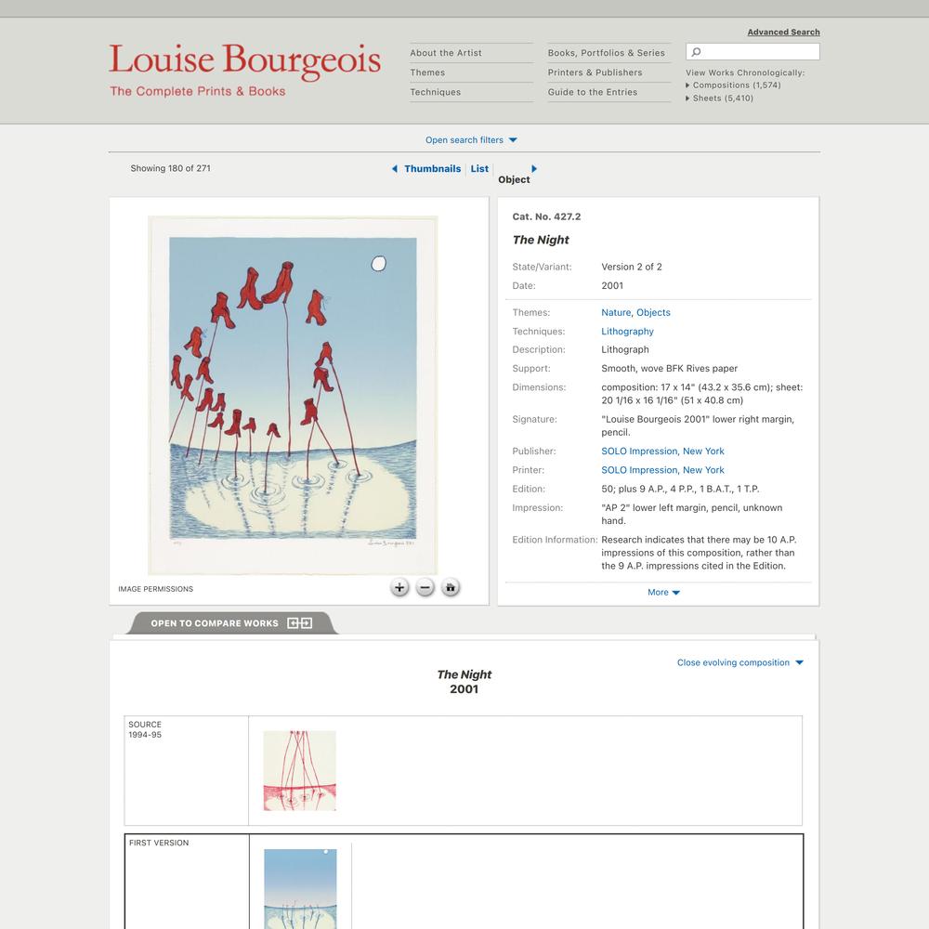Open the First Version thumbnail

point(300,889)
